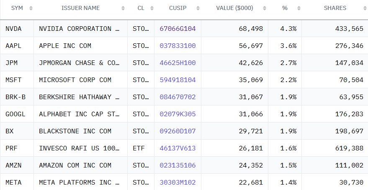Click issuer name MICROSOFT CORP COM
Image resolution: width=368 pixels, height=190 pixels.
coord(75,80)
